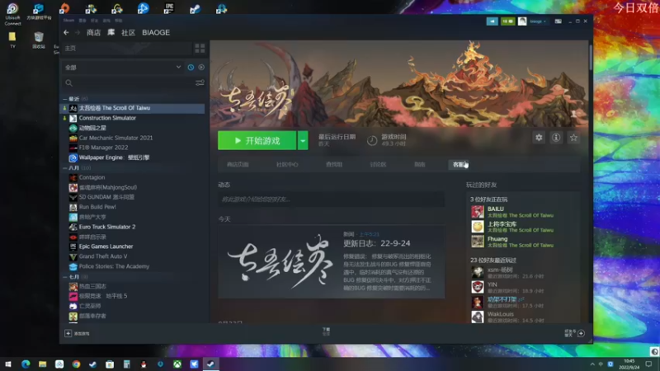The image size is (660, 371).
Task: Open the Steam menu in the title bar
Action: coord(68,20)
